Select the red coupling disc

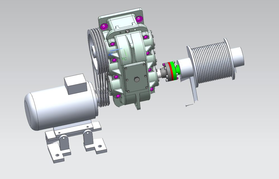171,71
